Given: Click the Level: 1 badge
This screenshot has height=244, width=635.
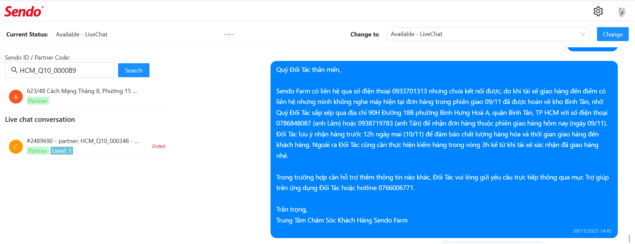Looking at the screenshot, I should pyautogui.click(x=62, y=151).
